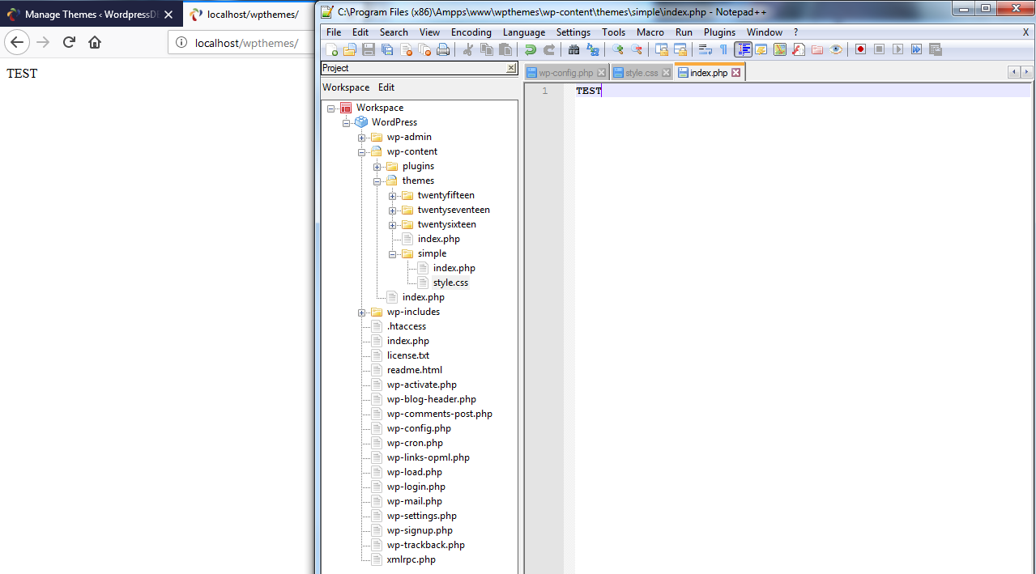Click the Close All toolbar icon

(424, 49)
